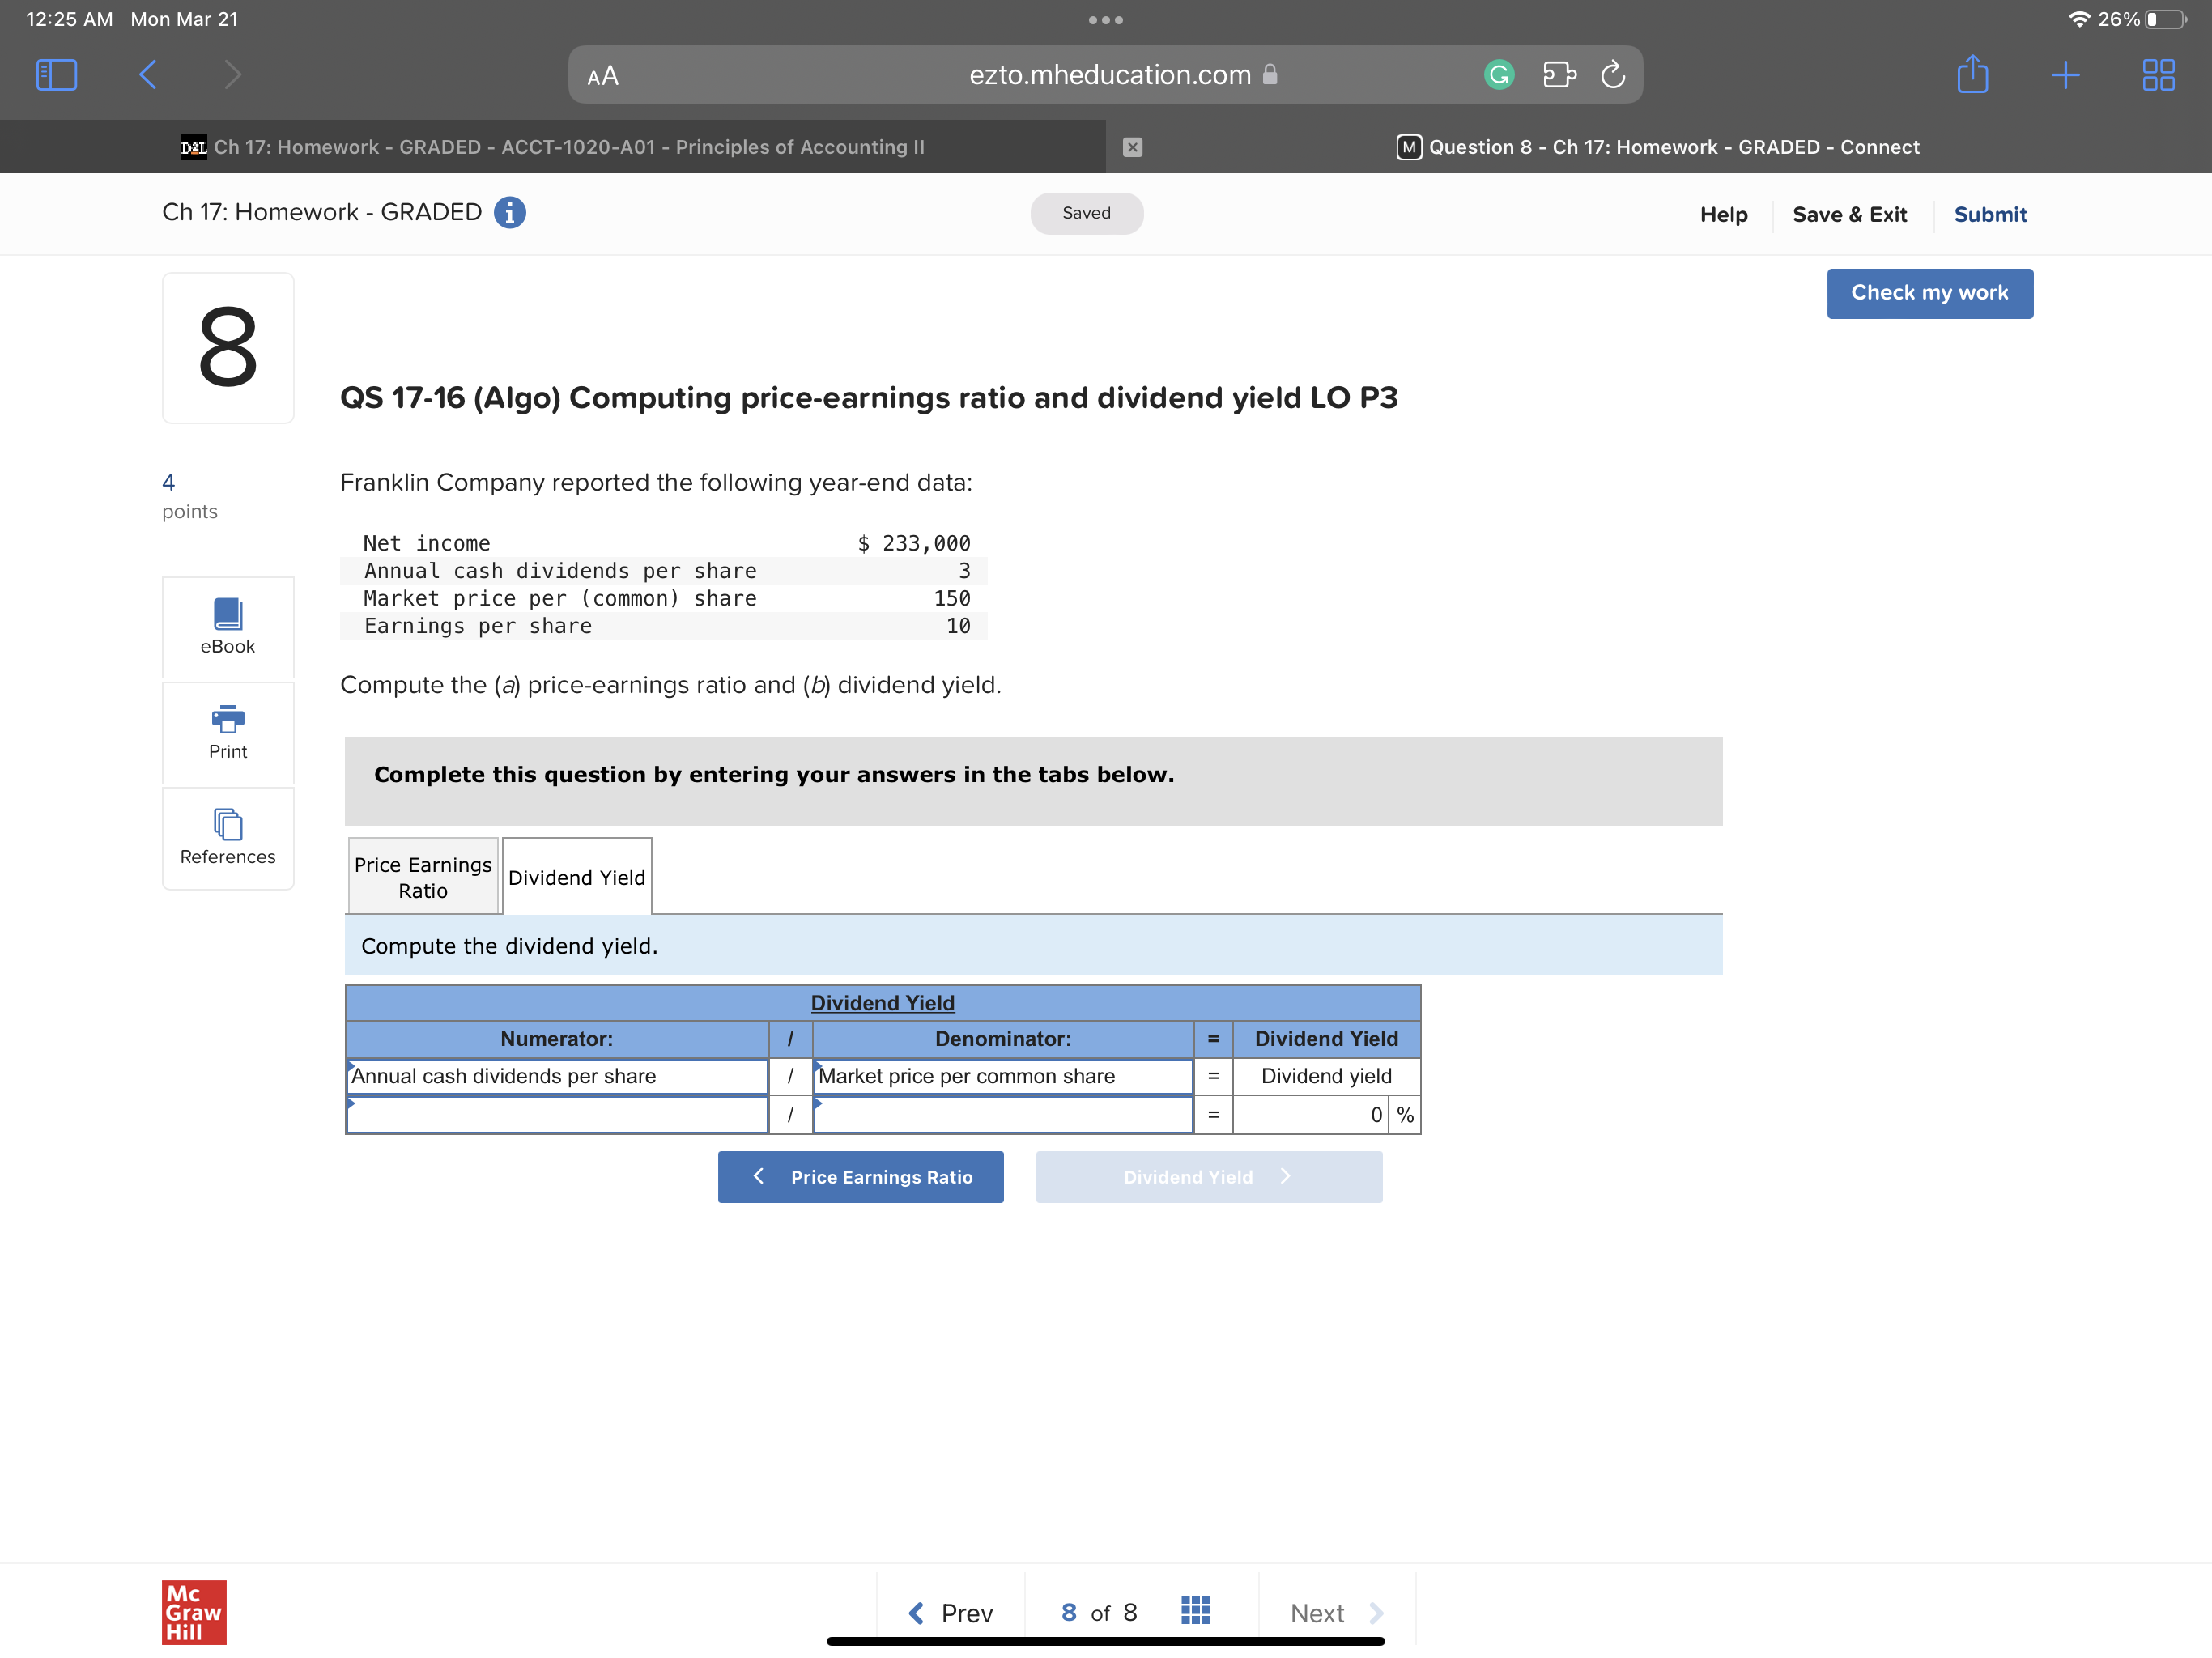
Task: Show the Safari sidebar
Action: 56,75
